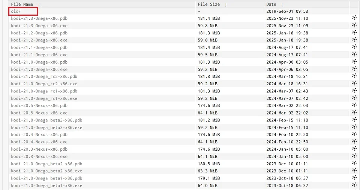This screenshot has width=360, height=190.
Task: Click mirror icon for kodi-20.5-Nexus-x86.exe
Action: [354, 113]
